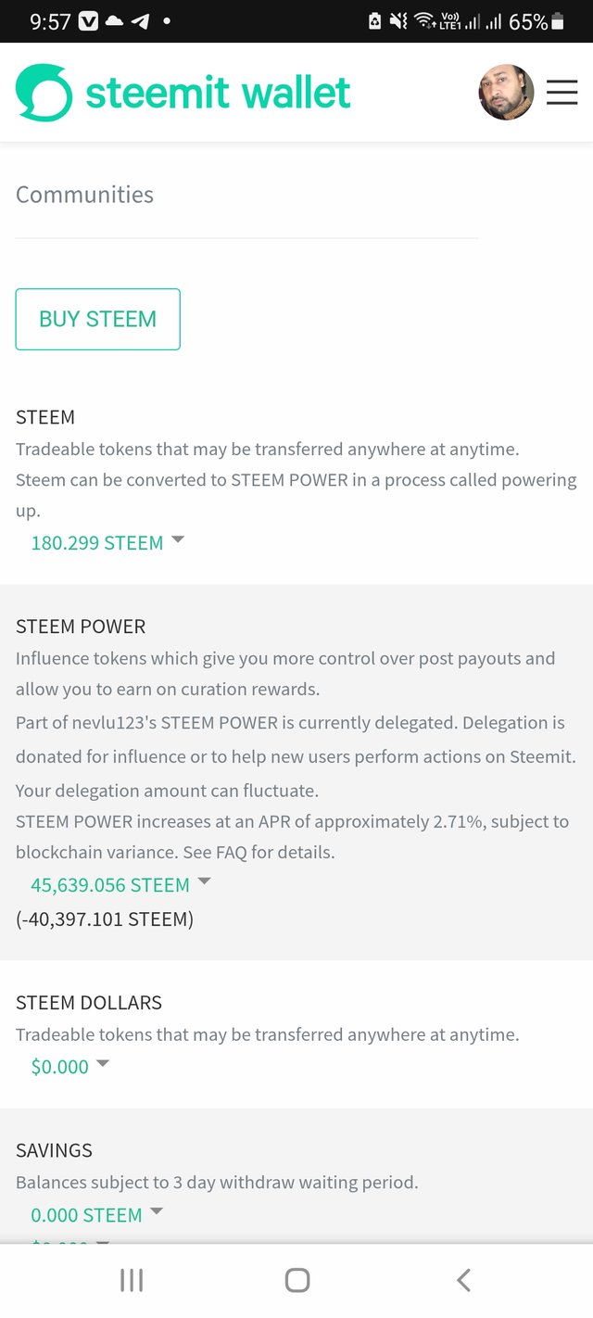Open the hamburger menu icon
Viewport: 593px width, 1318px height.
561,92
